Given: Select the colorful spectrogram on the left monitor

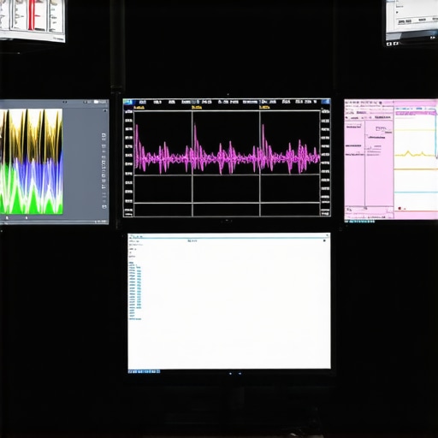Looking at the screenshot, I should [32, 162].
